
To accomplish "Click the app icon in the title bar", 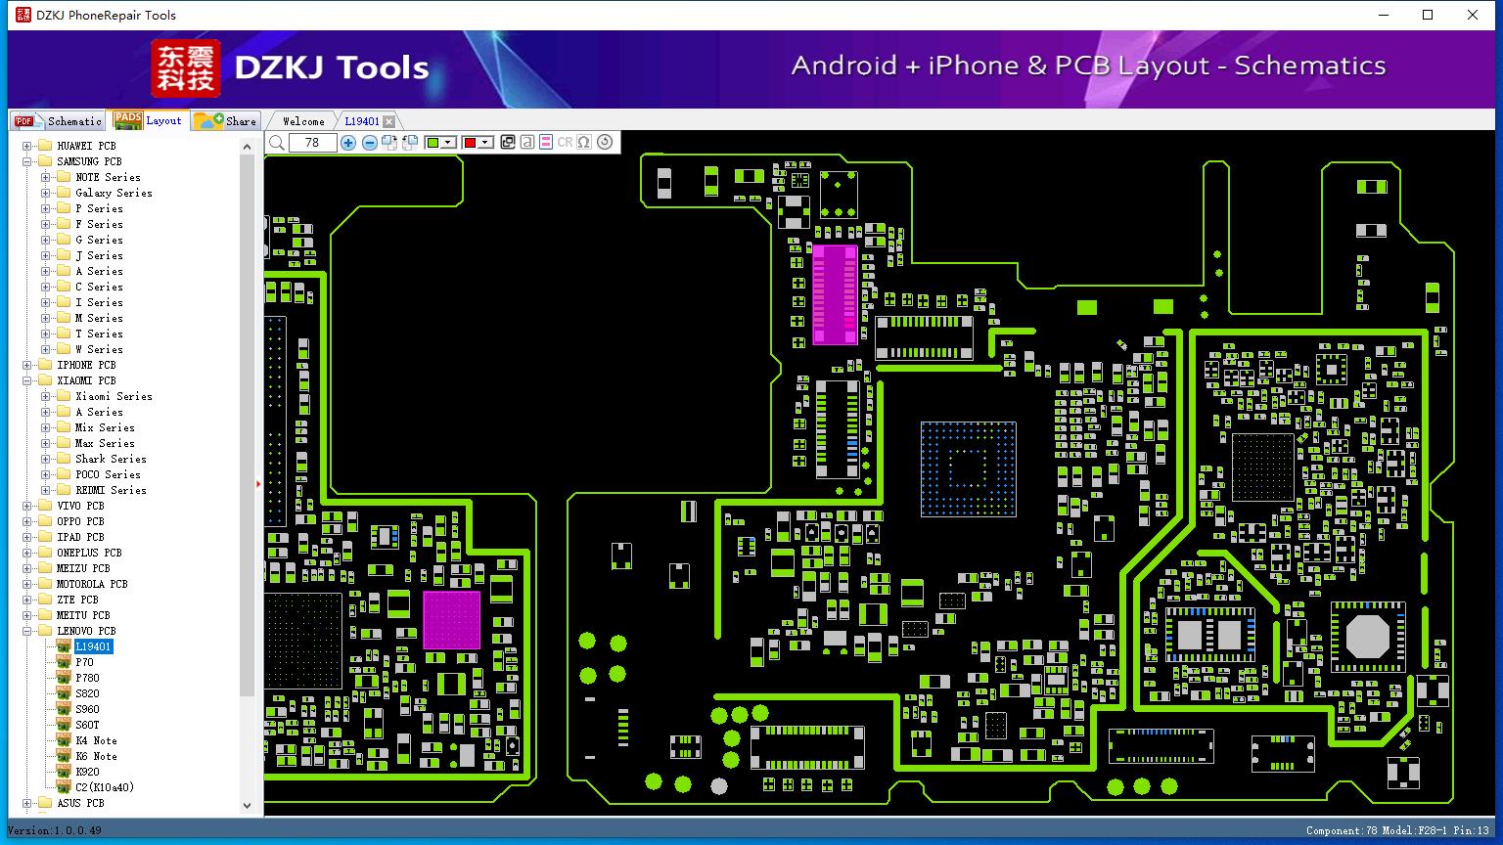I will click(23, 15).
